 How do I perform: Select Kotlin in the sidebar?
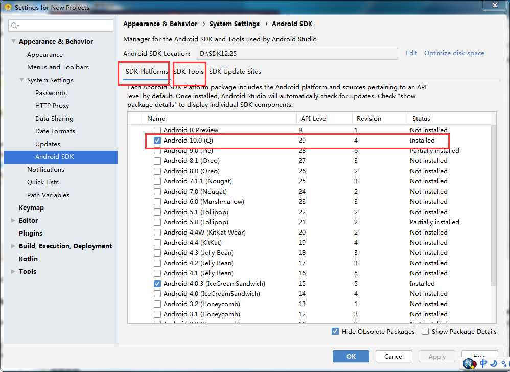tap(28, 259)
